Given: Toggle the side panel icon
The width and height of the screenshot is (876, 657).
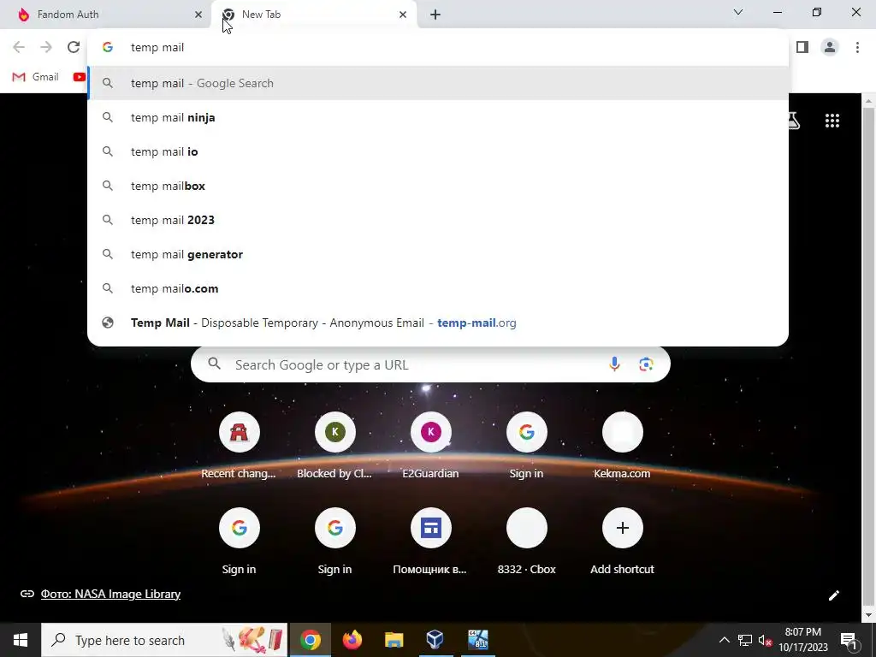Looking at the screenshot, I should pos(802,48).
